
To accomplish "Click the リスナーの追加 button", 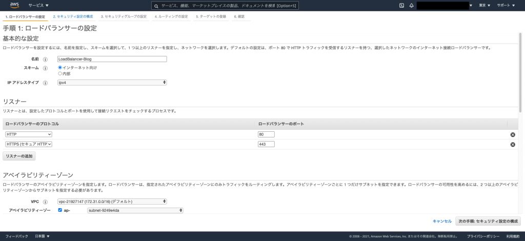I will (19, 156).
